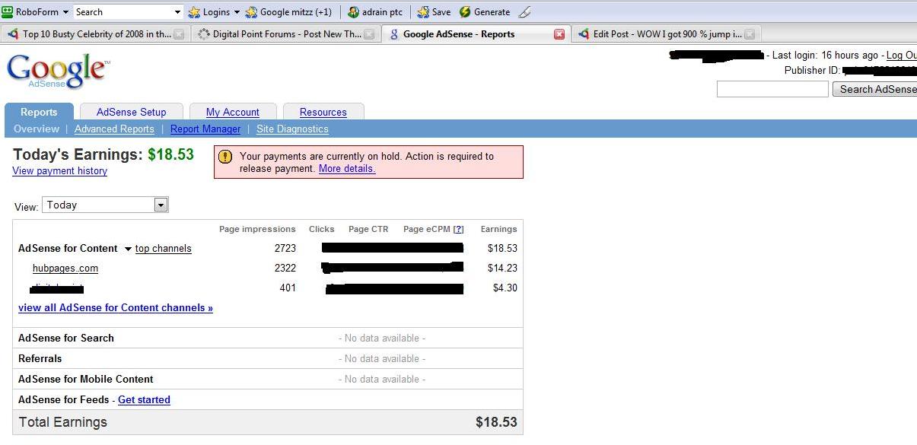Click the $4.30 earnings value
Image resolution: width=917 pixels, height=445 pixels.
tap(505, 288)
